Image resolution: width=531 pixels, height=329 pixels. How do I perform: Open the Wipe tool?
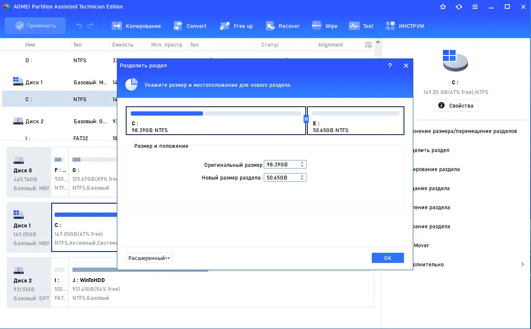coord(324,26)
